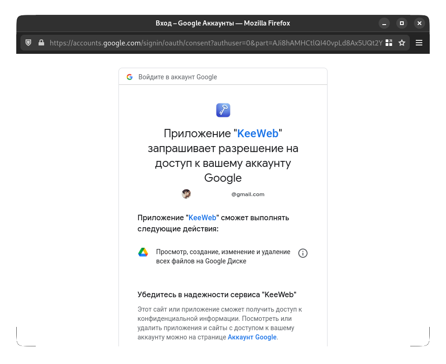Click the KeeWeb key app icon
446x364 pixels.
coord(223,110)
